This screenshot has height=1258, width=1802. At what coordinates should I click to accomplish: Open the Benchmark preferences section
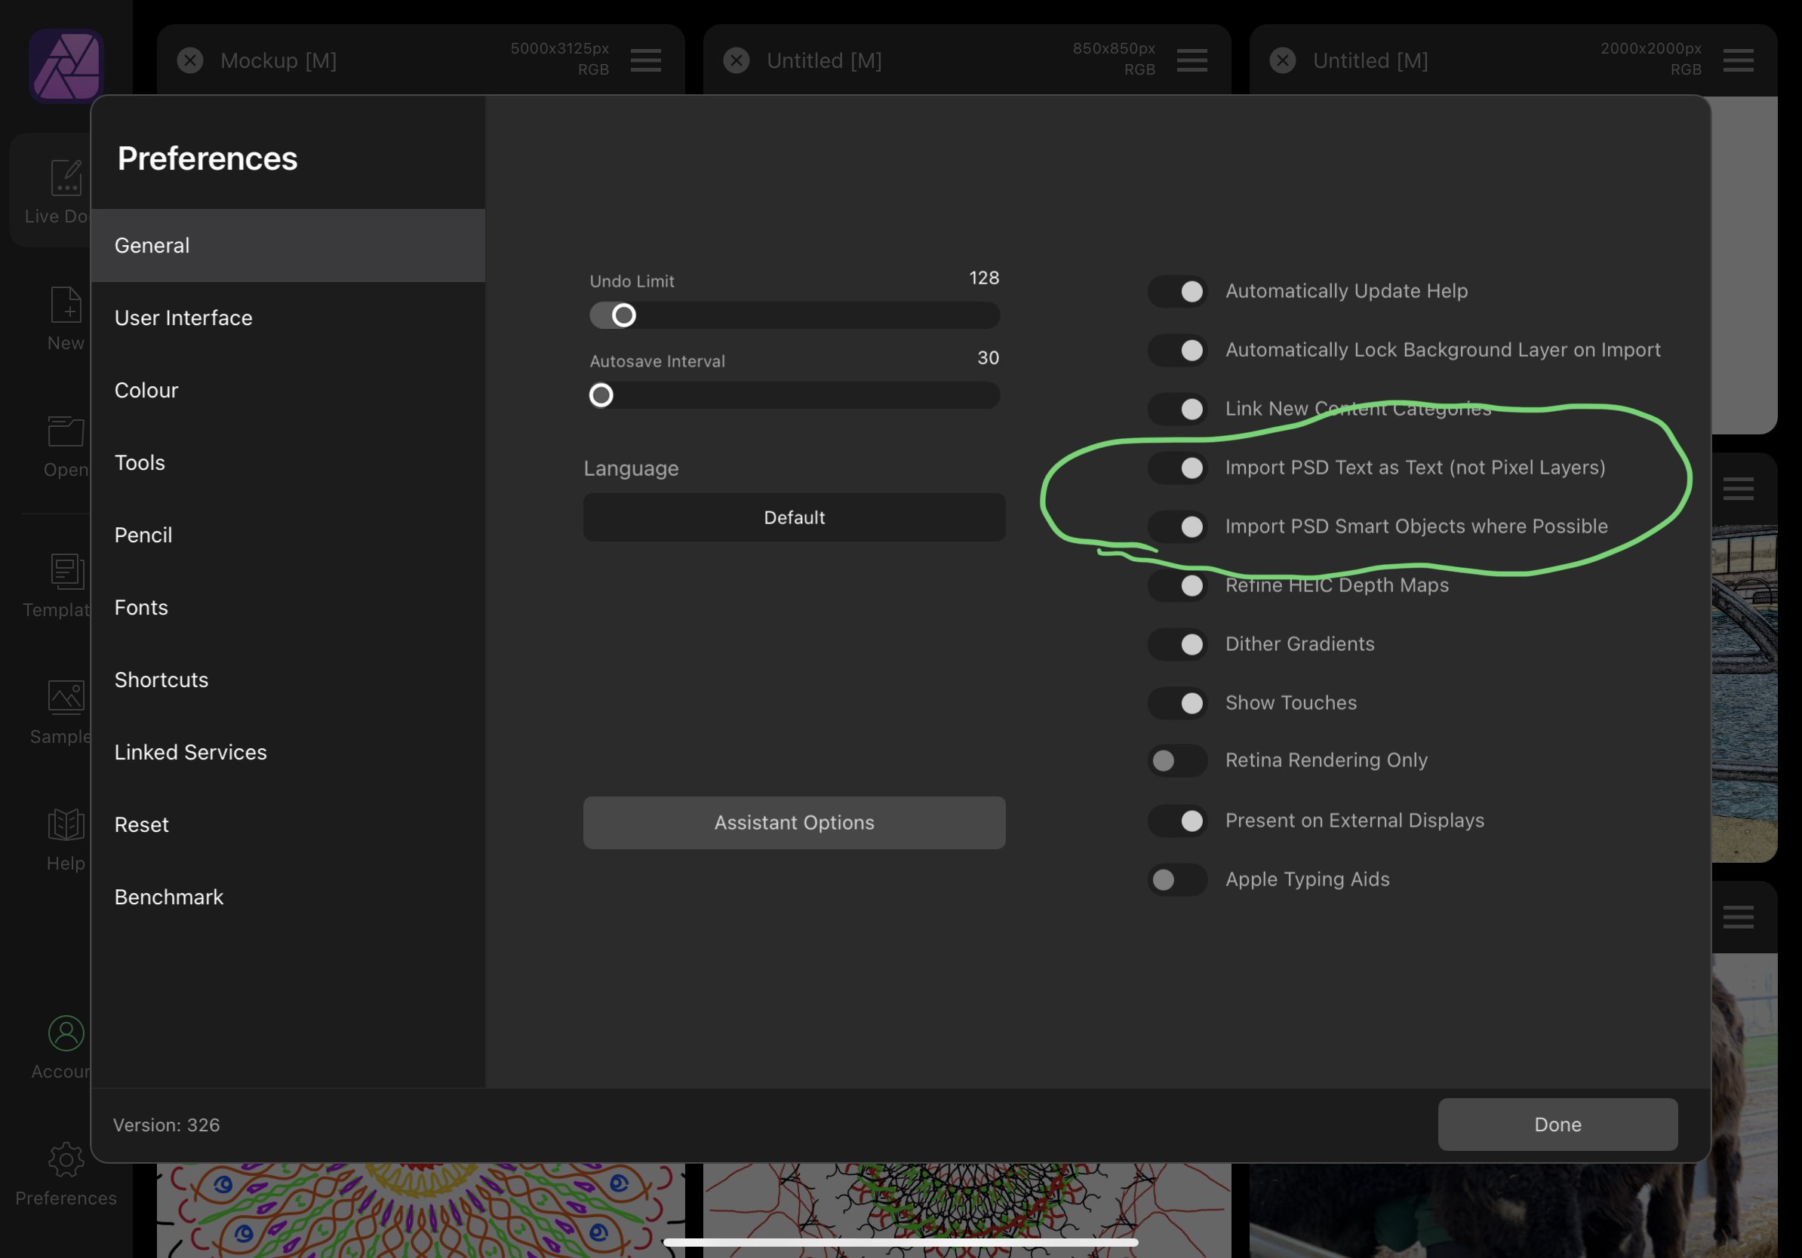pos(288,897)
